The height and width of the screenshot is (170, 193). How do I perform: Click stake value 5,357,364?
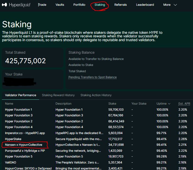point(115,162)
